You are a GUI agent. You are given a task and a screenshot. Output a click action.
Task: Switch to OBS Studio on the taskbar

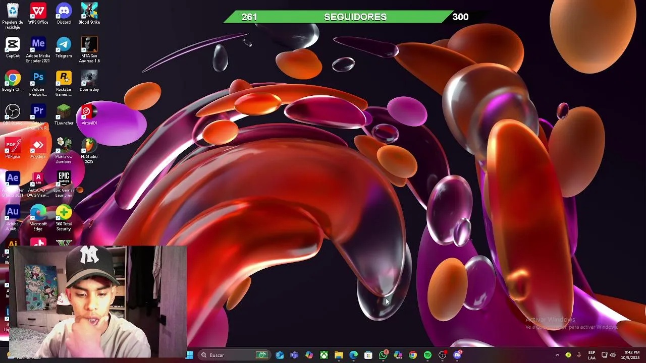pyautogui.click(x=443, y=355)
